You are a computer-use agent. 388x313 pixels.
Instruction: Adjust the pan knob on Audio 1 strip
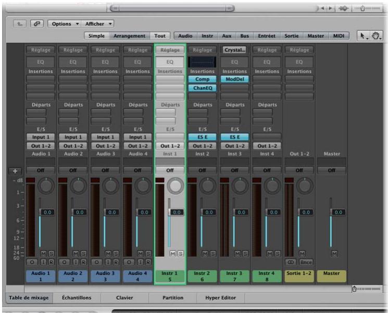click(46, 185)
